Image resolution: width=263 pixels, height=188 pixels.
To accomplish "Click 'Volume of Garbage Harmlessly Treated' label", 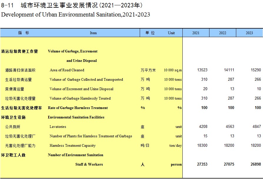I will (80, 98).
